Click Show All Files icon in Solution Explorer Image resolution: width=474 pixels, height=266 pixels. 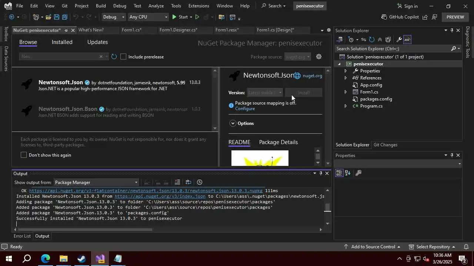coord(388,40)
